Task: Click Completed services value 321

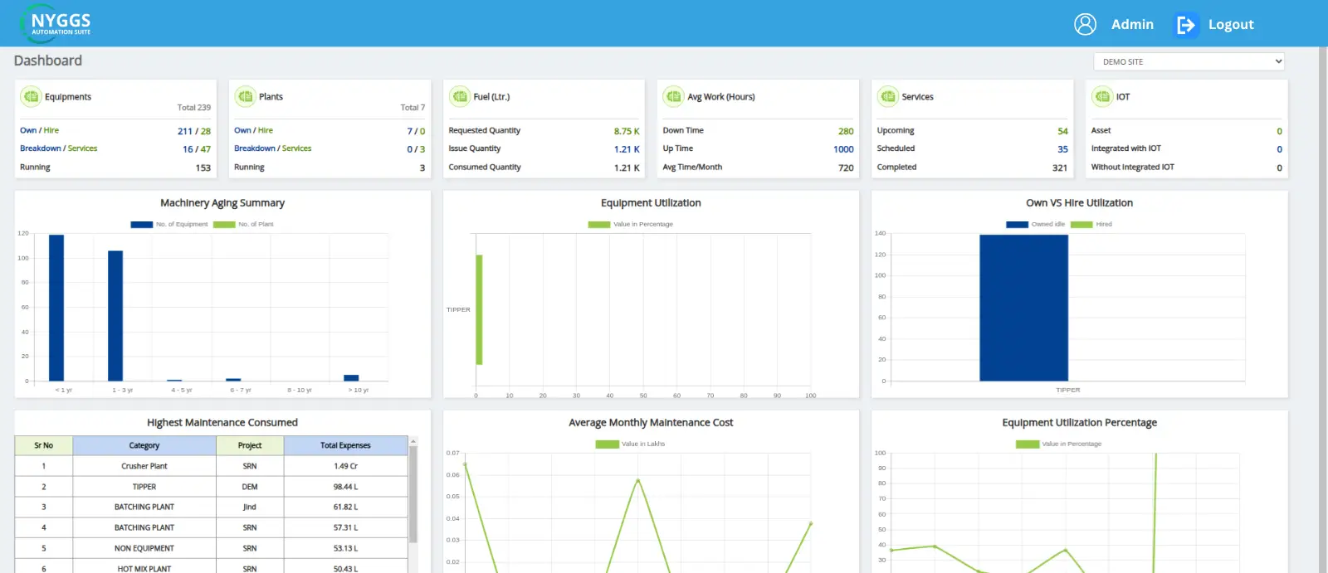Action: [x=1060, y=168]
